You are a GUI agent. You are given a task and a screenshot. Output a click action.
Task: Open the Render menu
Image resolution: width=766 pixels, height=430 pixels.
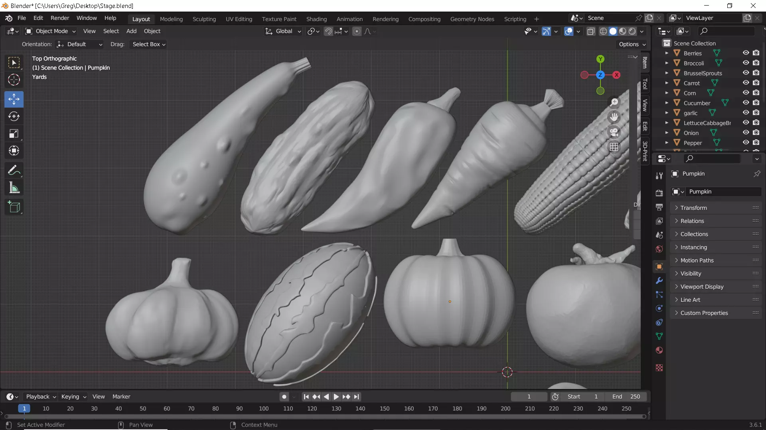(60, 18)
